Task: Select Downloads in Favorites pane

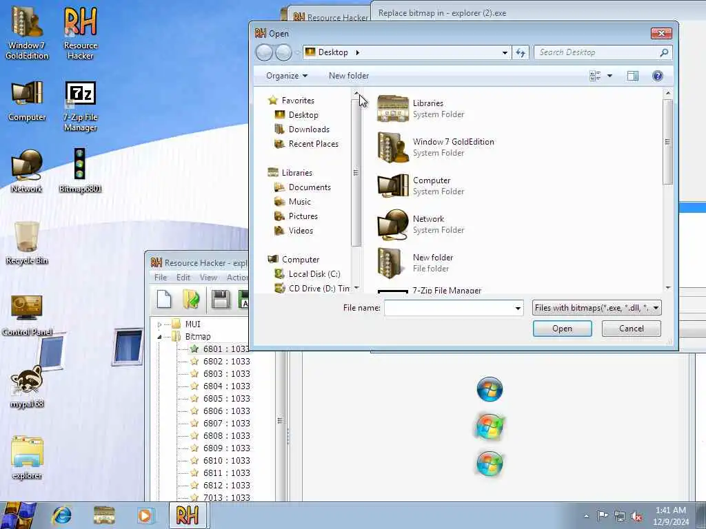Action: tap(309, 129)
